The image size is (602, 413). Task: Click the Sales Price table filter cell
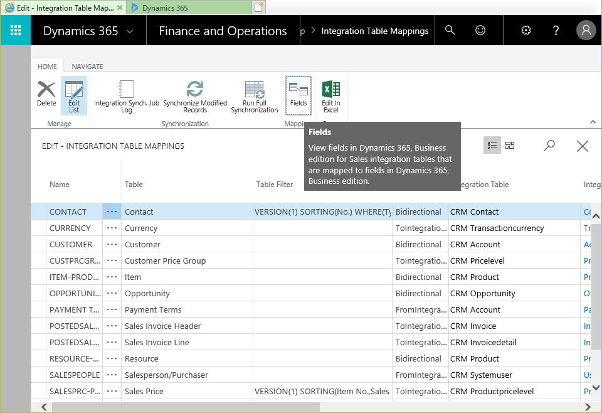click(322, 391)
